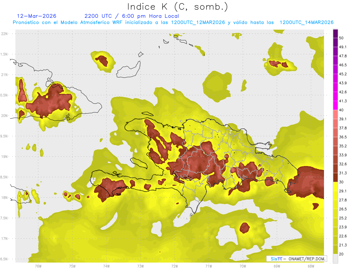349x270 pixels.
Task: Click the '19N' latitude axis label
Action: coord(5,157)
